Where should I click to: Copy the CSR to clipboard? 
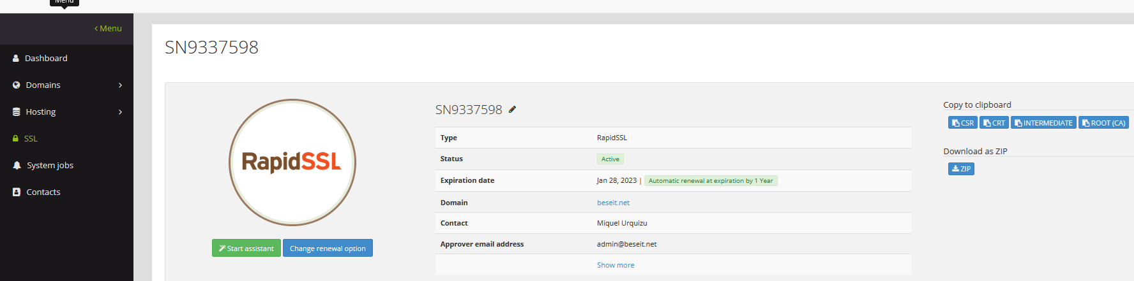click(962, 123)
